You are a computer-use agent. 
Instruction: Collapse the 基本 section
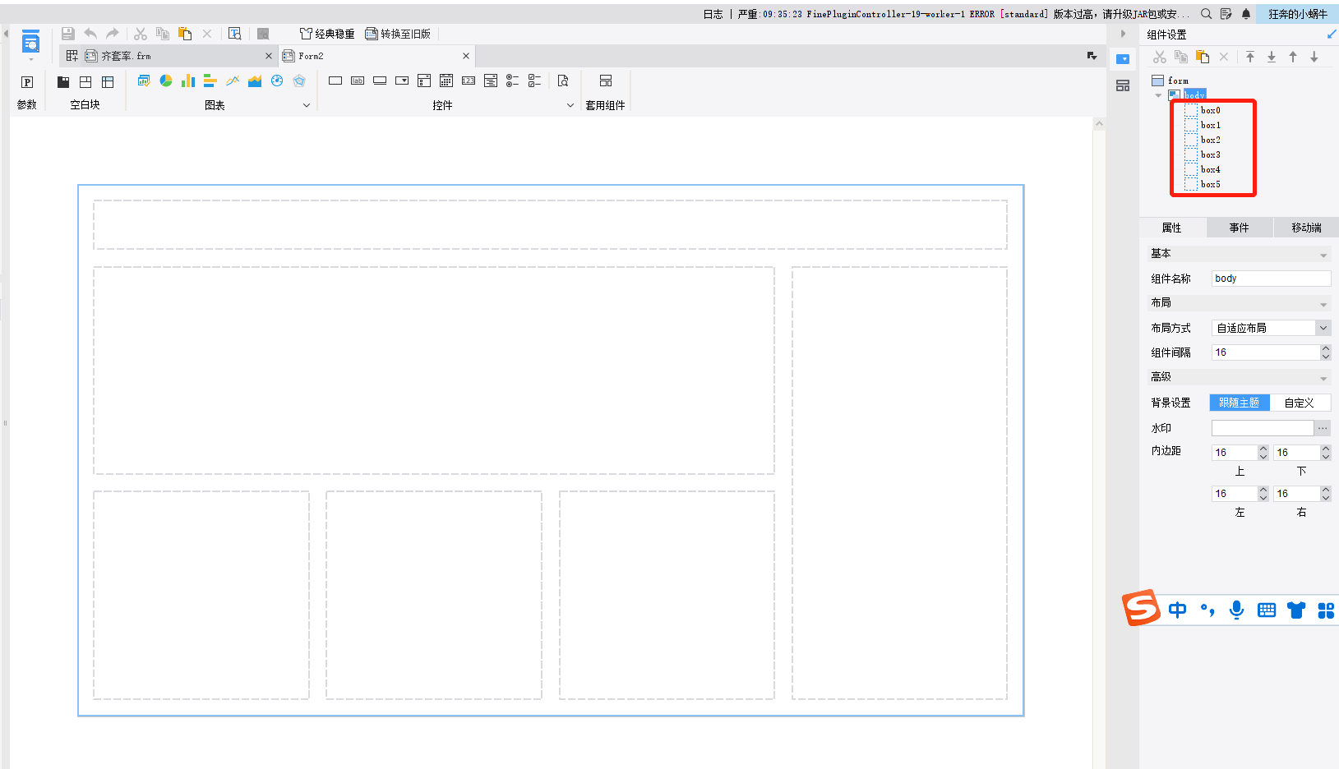pyautogui.click(x=1323, y=255)
